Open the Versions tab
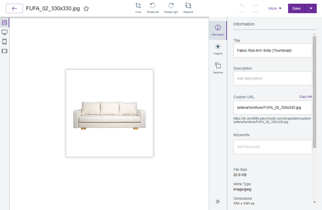 218,68
